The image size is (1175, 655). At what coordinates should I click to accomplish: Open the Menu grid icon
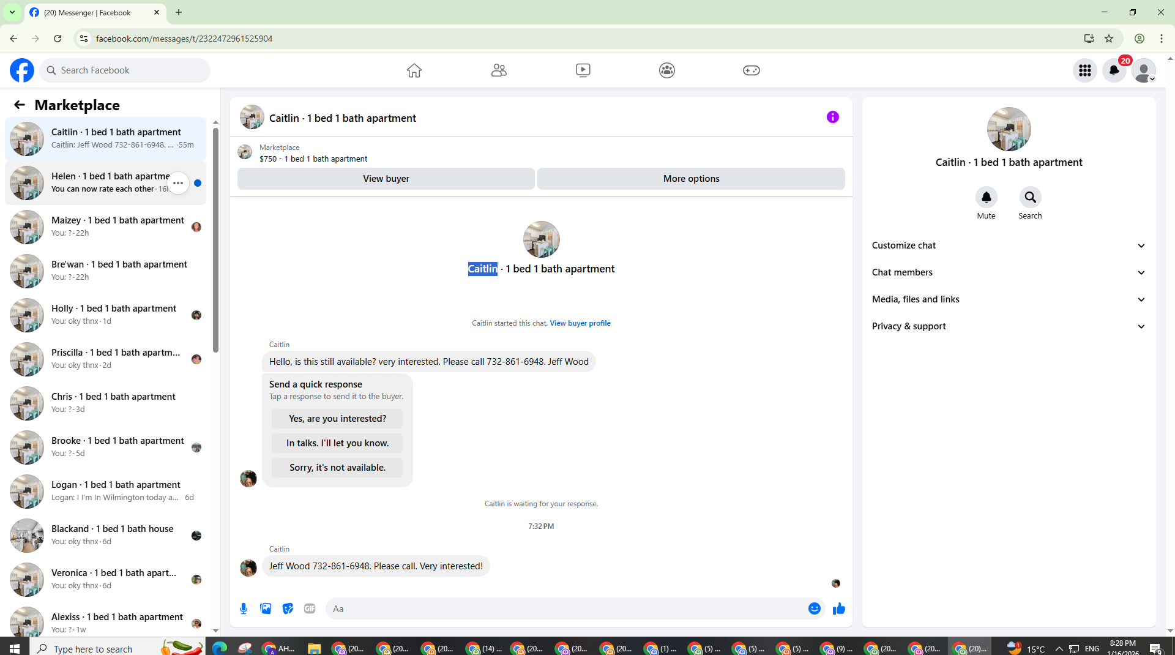point(1085,70)
